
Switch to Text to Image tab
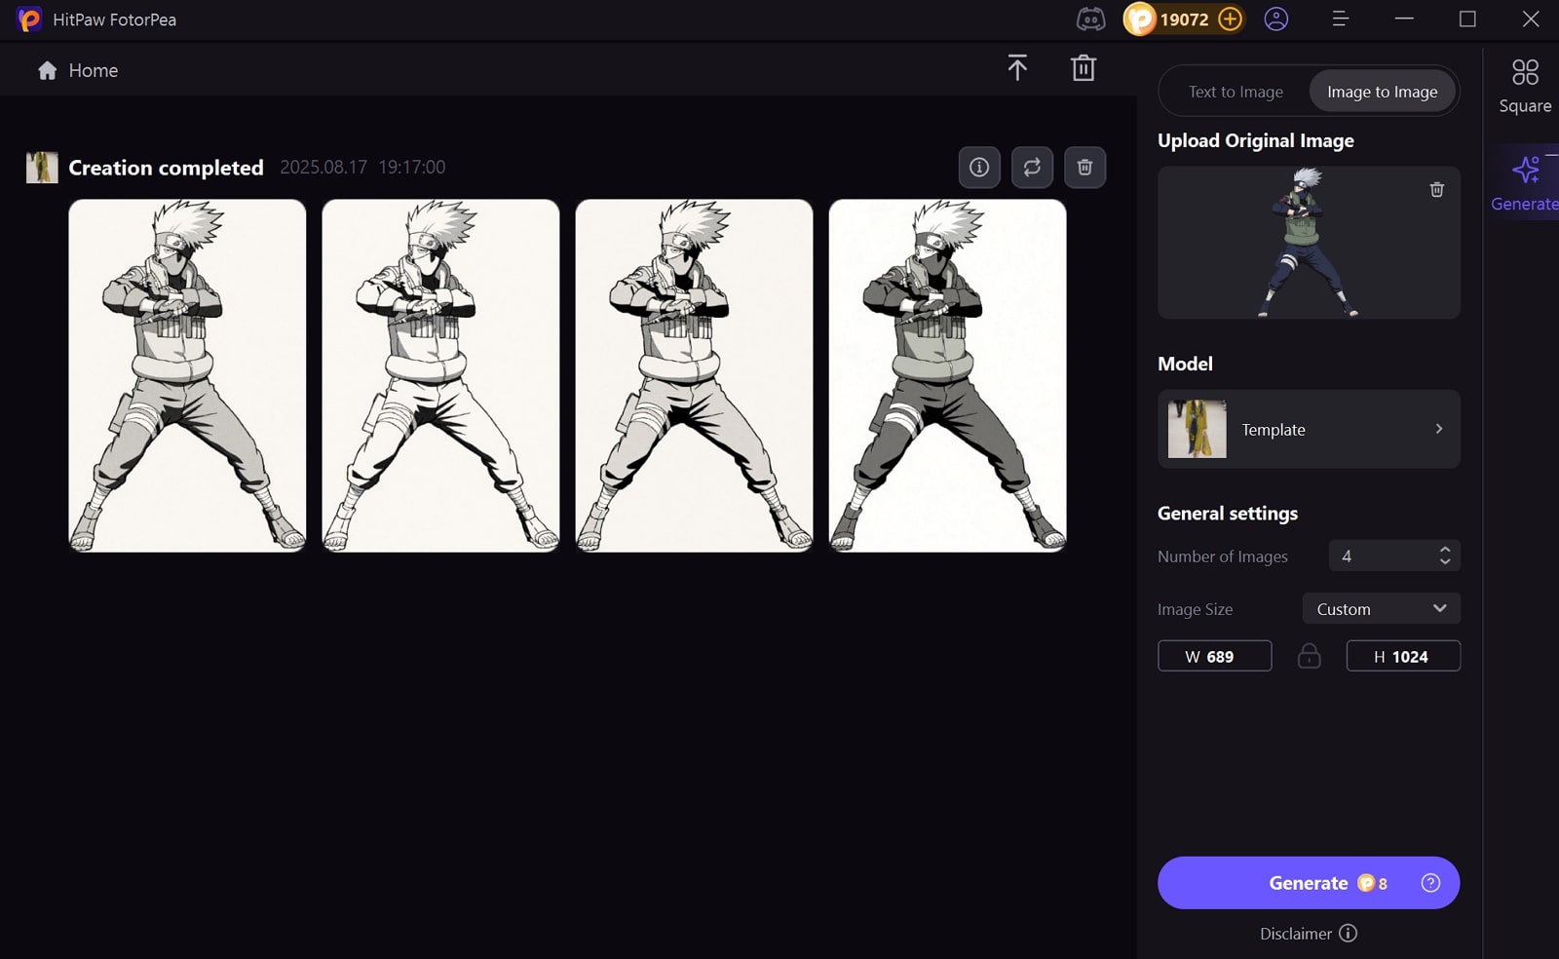(x=1236, y=92)
